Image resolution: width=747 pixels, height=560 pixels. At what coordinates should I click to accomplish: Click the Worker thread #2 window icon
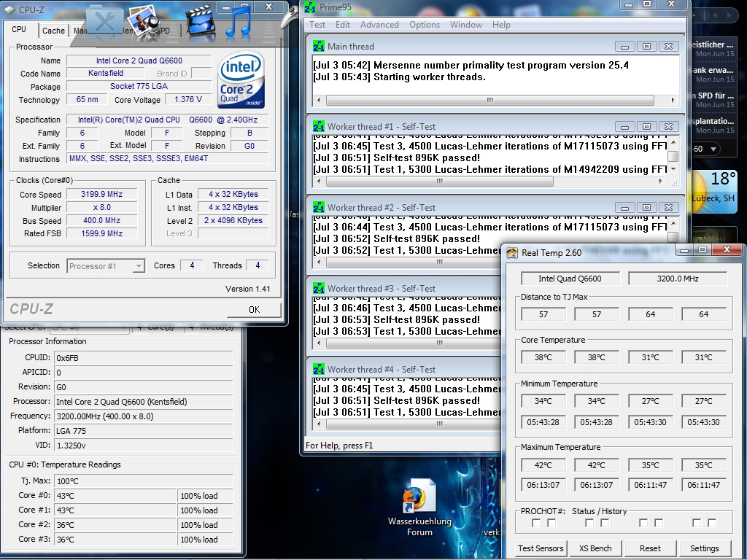pyautogui.click(x=318, y=208)
